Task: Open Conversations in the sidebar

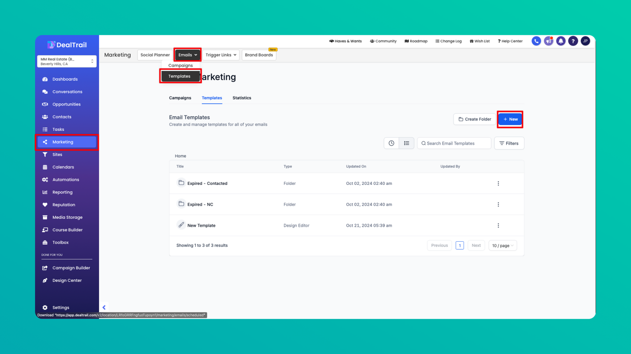Action: point(67,92)
